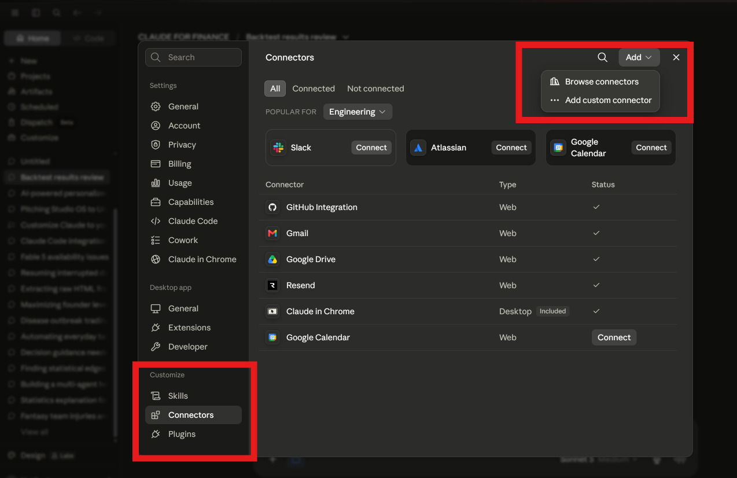Click the GitHub icon in the connector list
Screen dimensions: 737x478
pyautogui.click(x=272, y=207)
